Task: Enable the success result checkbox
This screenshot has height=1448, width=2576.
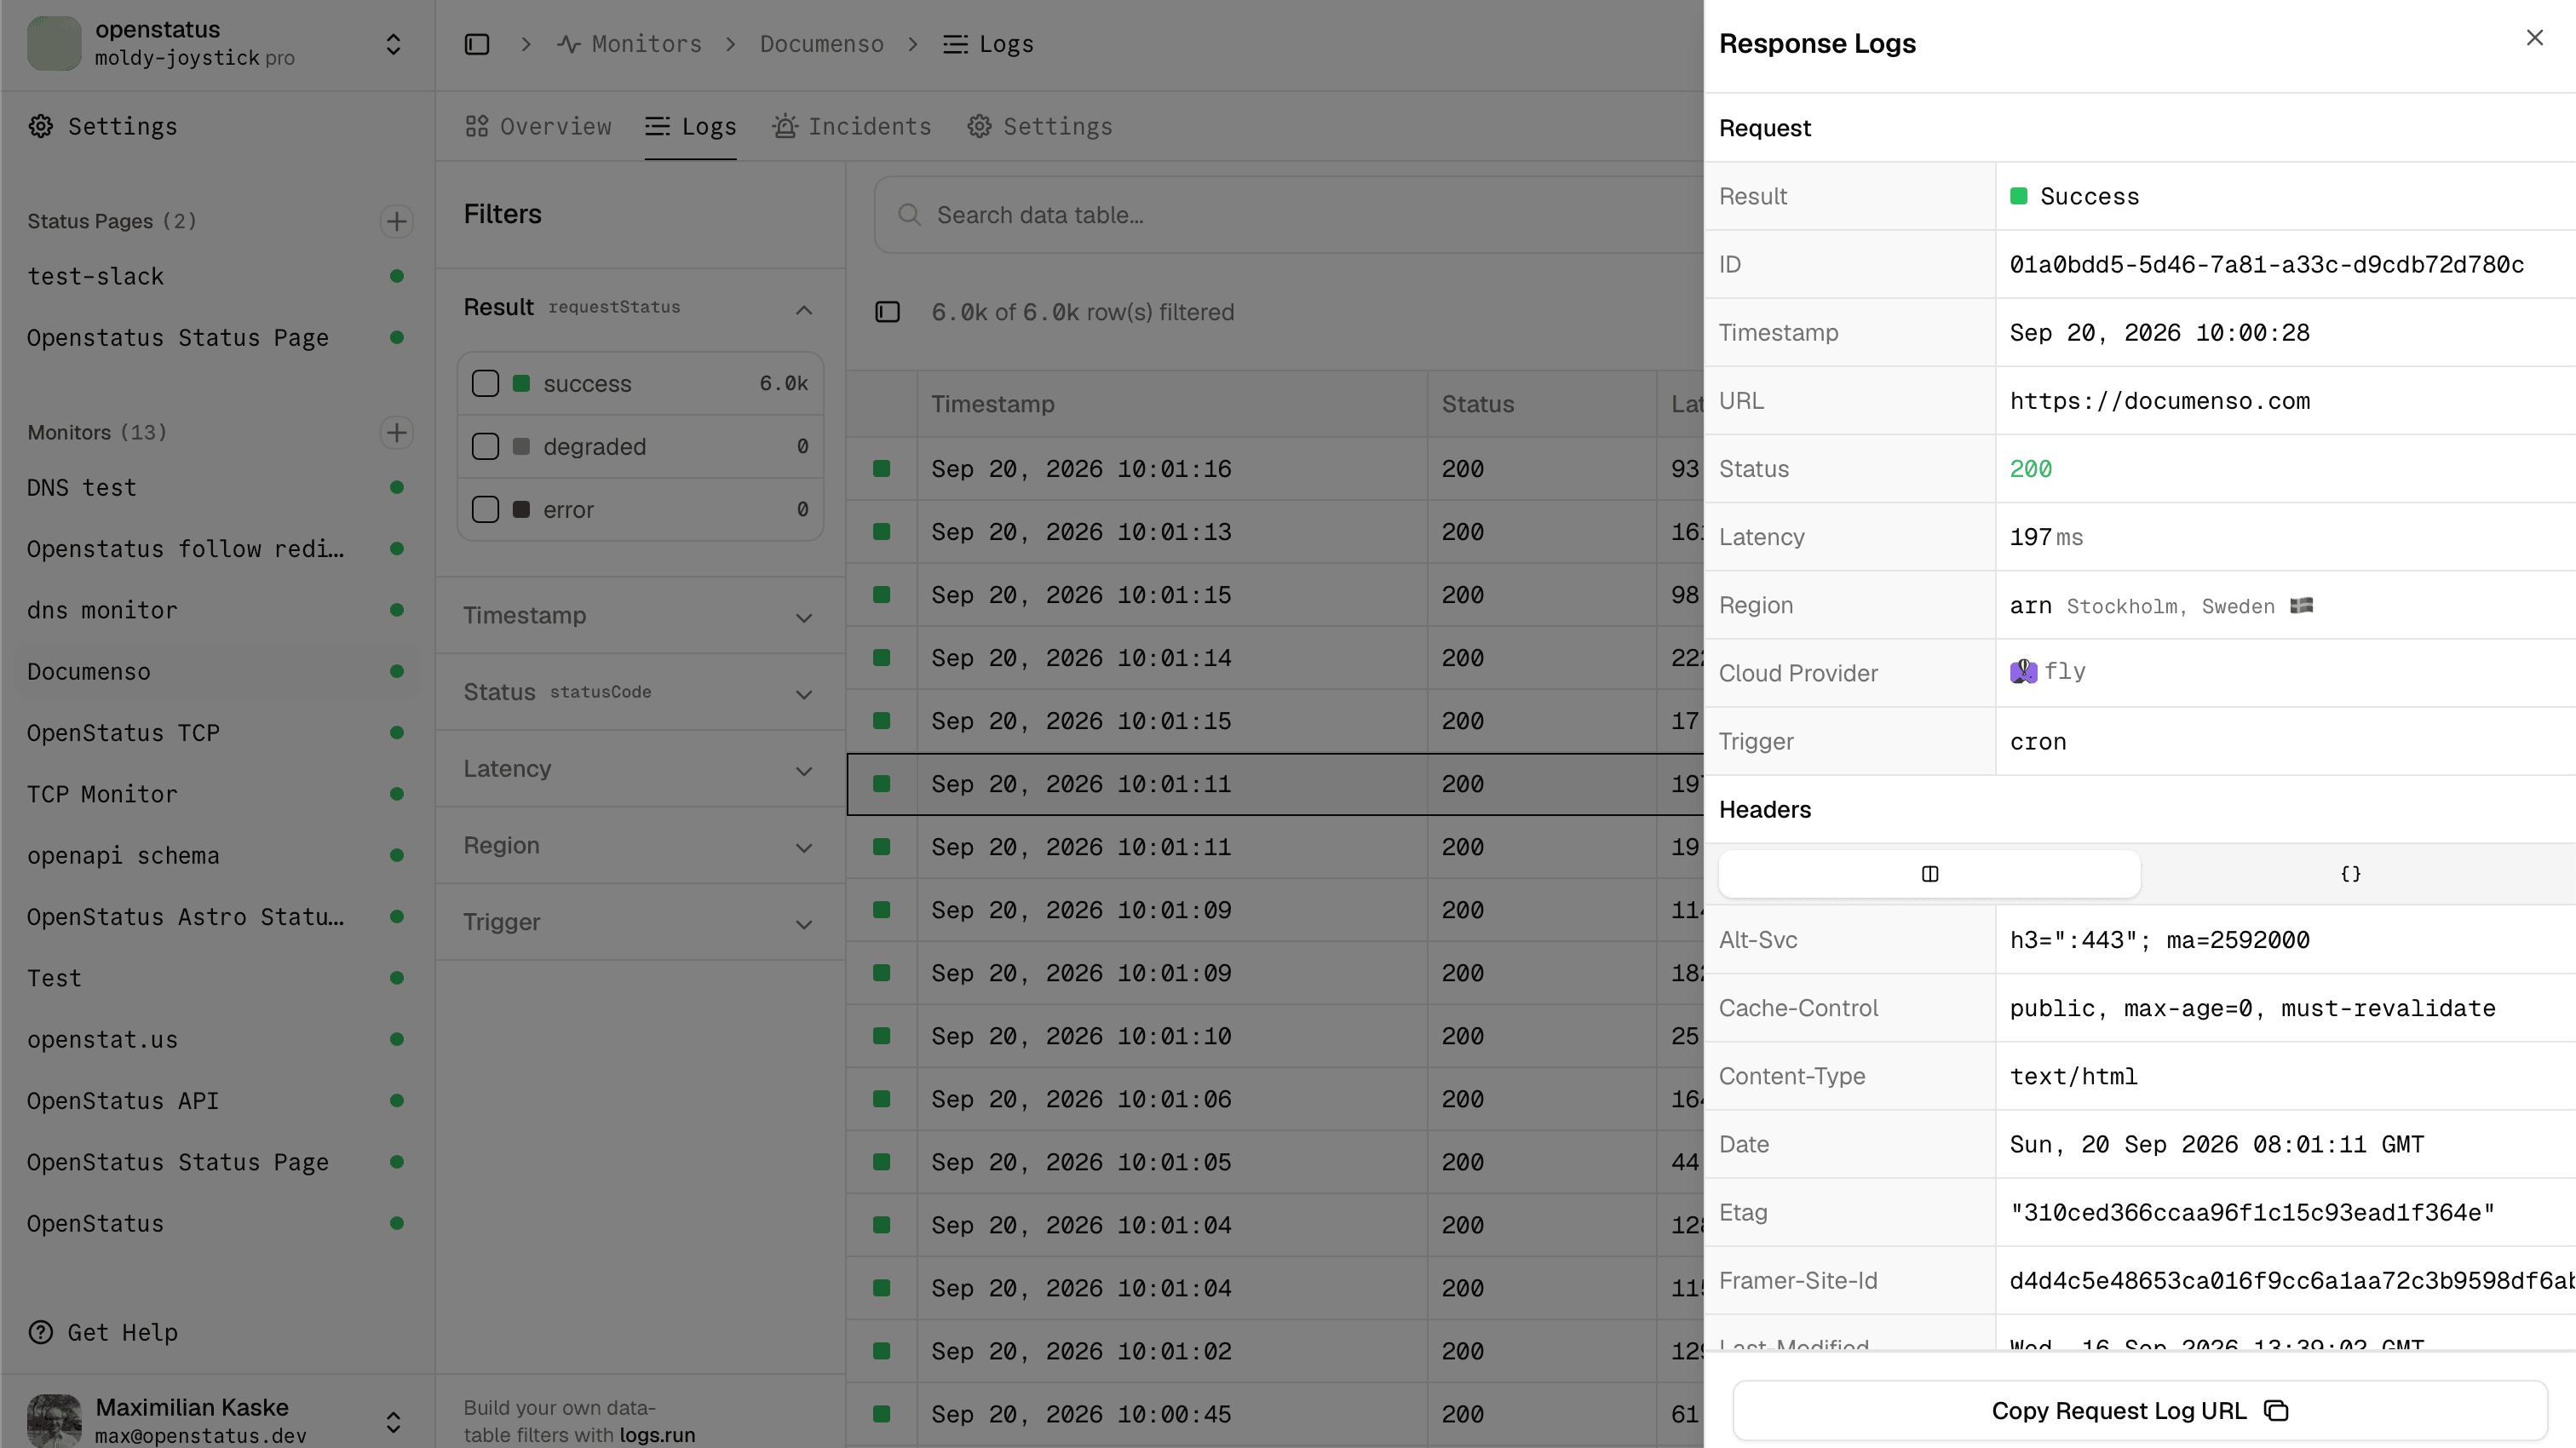Action: [x=485, y=383]
